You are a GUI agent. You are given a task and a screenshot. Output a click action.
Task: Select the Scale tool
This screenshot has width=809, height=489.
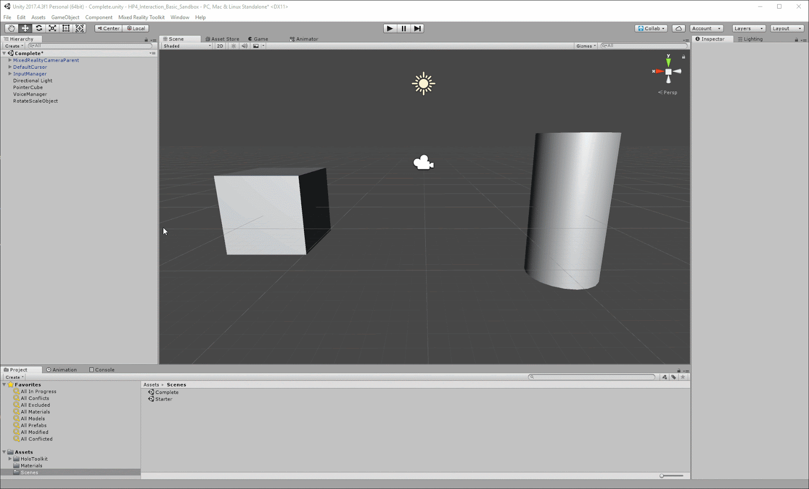[x=53, y=28]
